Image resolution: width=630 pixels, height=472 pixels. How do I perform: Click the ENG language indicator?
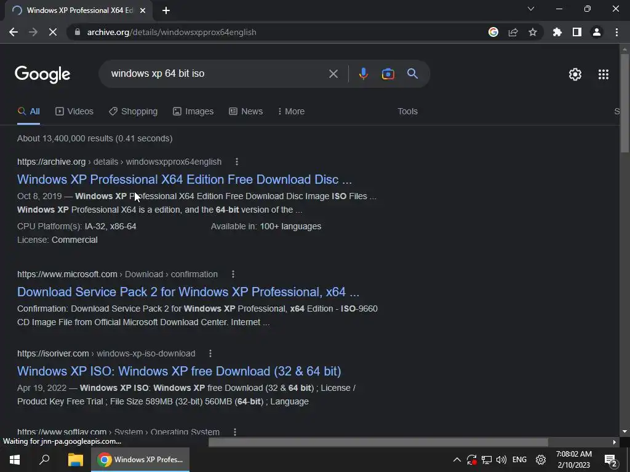[519, 460]
